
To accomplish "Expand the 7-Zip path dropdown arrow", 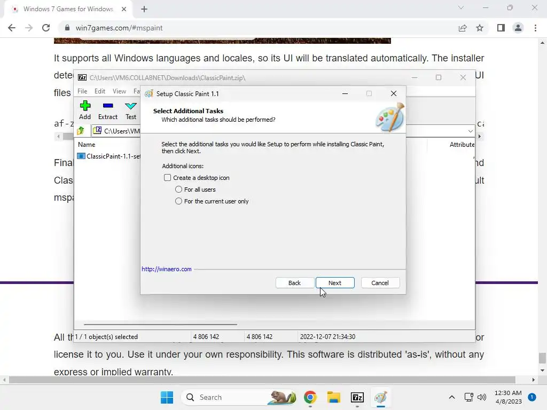I will coord(470,131).
